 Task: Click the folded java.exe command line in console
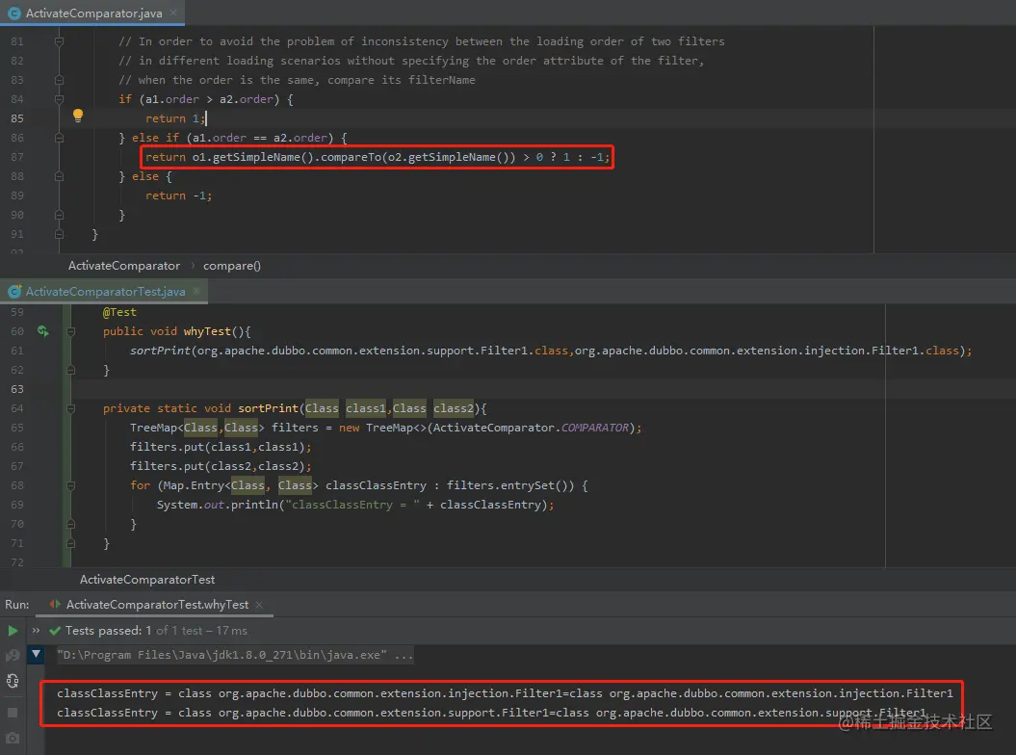click(235, 655)
